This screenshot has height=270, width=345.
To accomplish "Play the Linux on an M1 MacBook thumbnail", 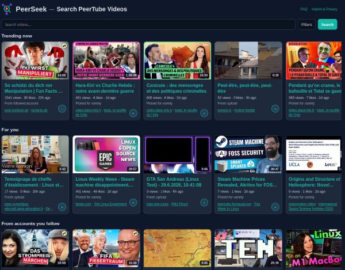I will pyautogui.click(x=314, y=248).
